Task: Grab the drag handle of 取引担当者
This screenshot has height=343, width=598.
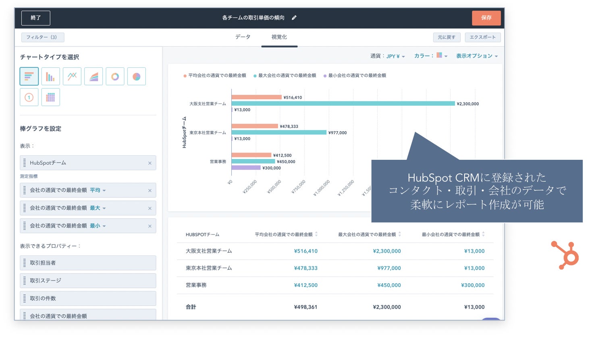Action: click(x=25, y=263)
